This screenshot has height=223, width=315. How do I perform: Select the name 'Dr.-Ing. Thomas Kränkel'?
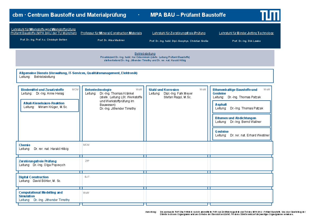[117, 93]
